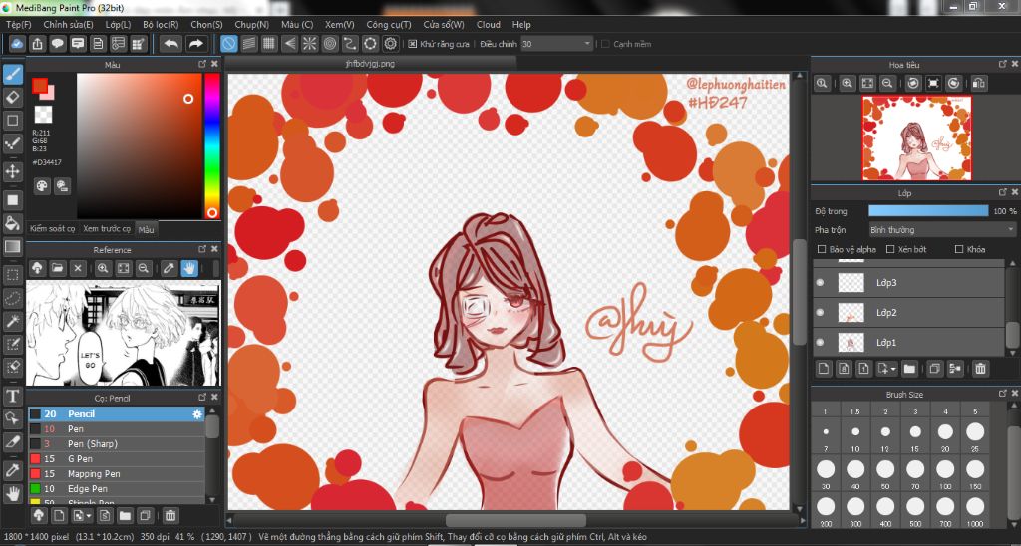1021x546 pixels.
Task: Enable the concentric circle snap icon
Action: click(x=330, y=44)
